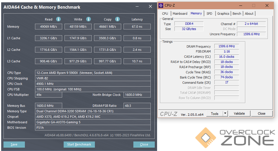
Task: Click the Write info icon in AIDA64
Action: pyautogui.click(x=89, y=19)
